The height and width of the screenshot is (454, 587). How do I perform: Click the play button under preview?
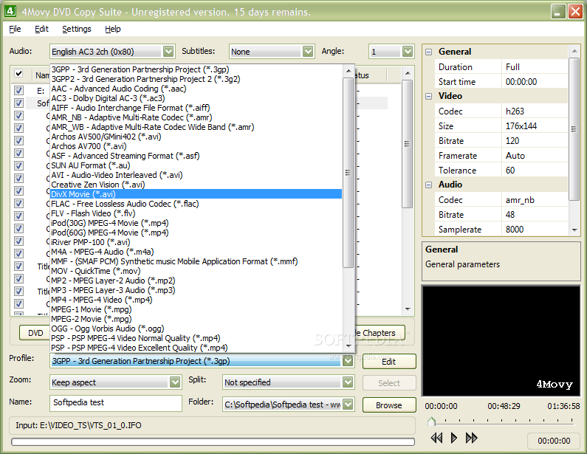(x=454, y=438)
